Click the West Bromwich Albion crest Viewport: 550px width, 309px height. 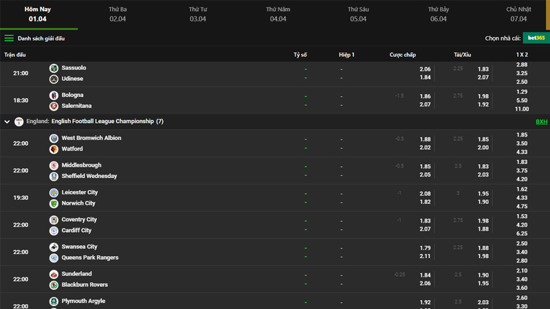click(54, 139)
